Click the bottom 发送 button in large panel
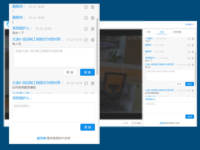 (87, 127)
